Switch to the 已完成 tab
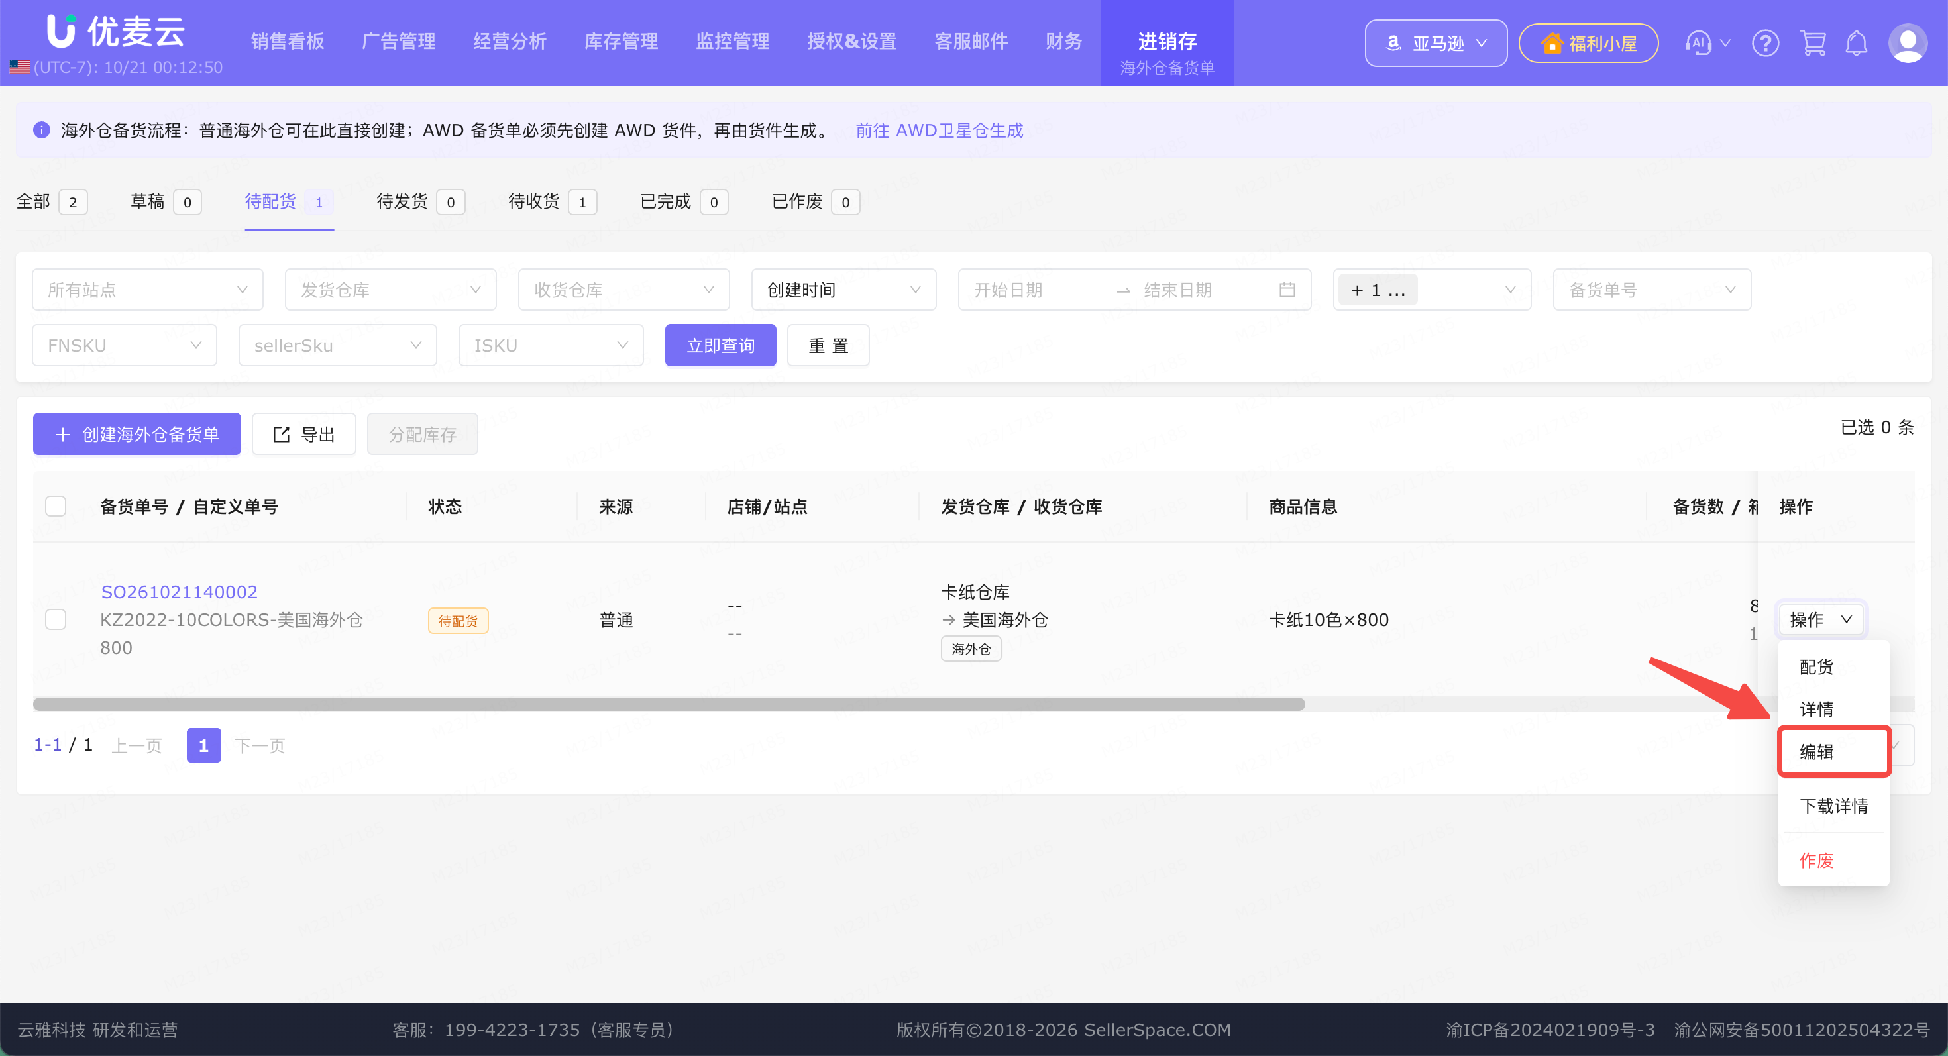1948x1056 pixels. [x=684, y=202]
